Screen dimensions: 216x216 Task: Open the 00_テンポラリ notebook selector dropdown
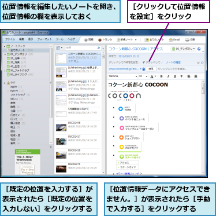(183, 49)
